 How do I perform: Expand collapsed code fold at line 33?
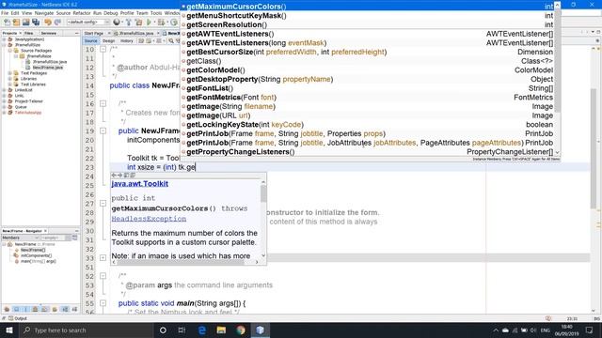[x=103, y=258]
